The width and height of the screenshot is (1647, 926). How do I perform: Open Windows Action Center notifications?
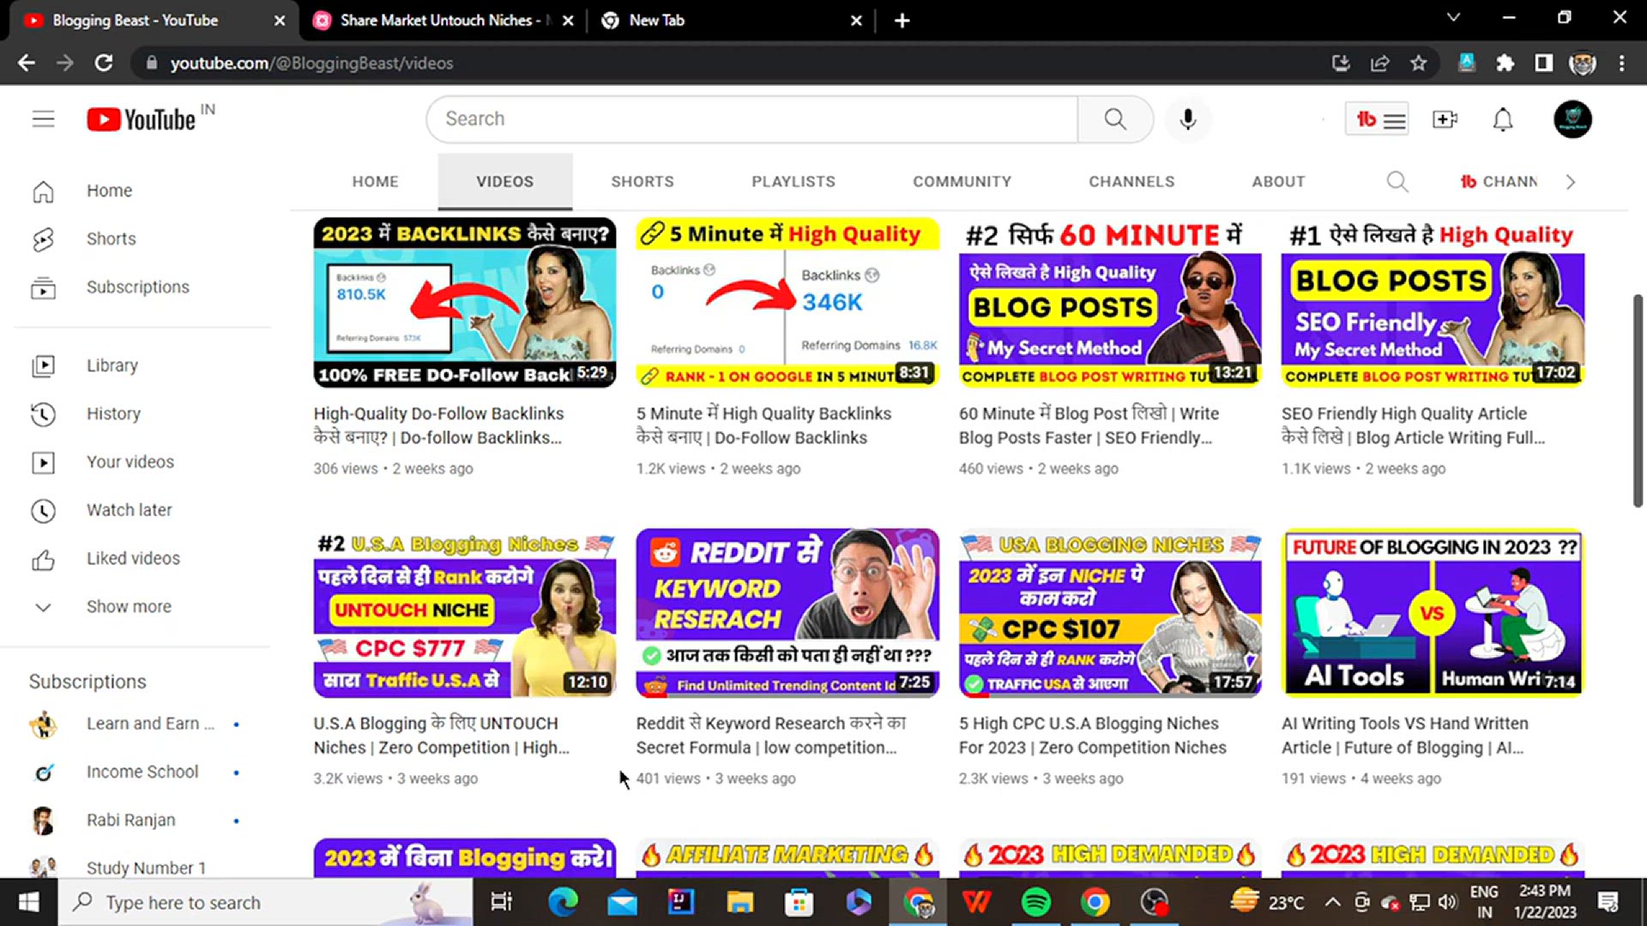(1608, 902)
